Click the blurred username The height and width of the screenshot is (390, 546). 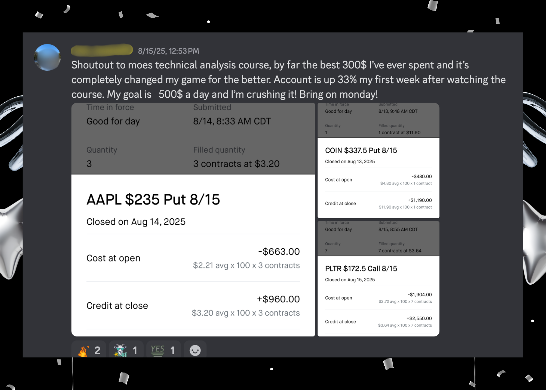(102, 50)
